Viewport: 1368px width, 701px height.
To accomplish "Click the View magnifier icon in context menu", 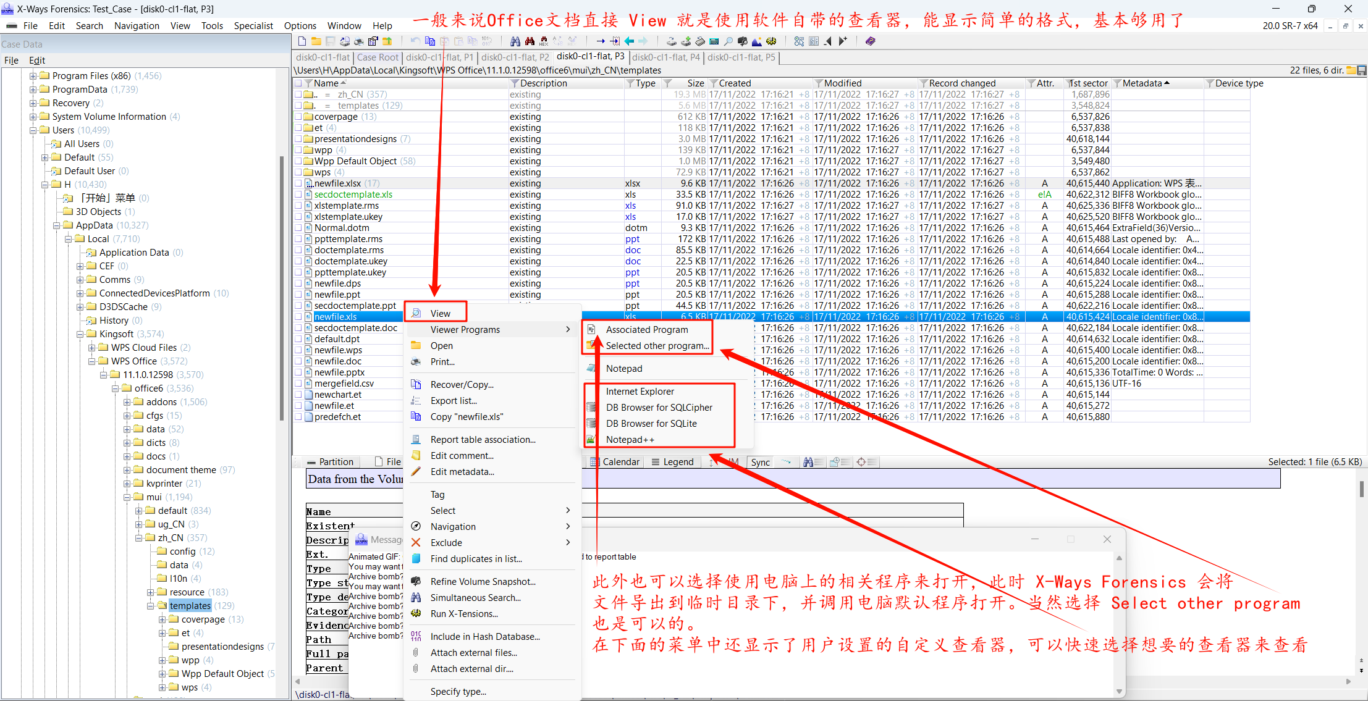I will pos(416,313).
